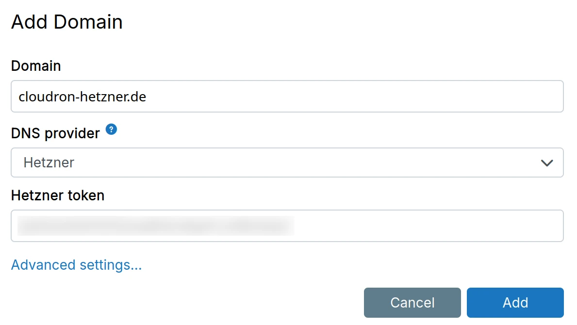Click on the cloudron-hetzner.de domain text

point(82,97)
